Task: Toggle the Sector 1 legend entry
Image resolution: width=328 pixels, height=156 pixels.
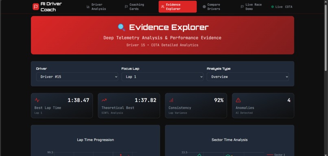Action: pyautogui.click(x=276, y=155)
